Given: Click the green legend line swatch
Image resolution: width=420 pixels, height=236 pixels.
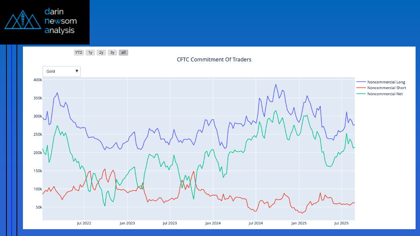Looking at the screenshot, I should [x=361, y=94].
